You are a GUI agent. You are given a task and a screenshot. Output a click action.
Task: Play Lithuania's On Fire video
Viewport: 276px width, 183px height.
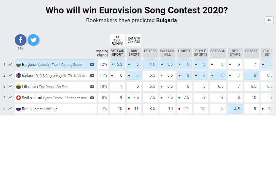92,87
